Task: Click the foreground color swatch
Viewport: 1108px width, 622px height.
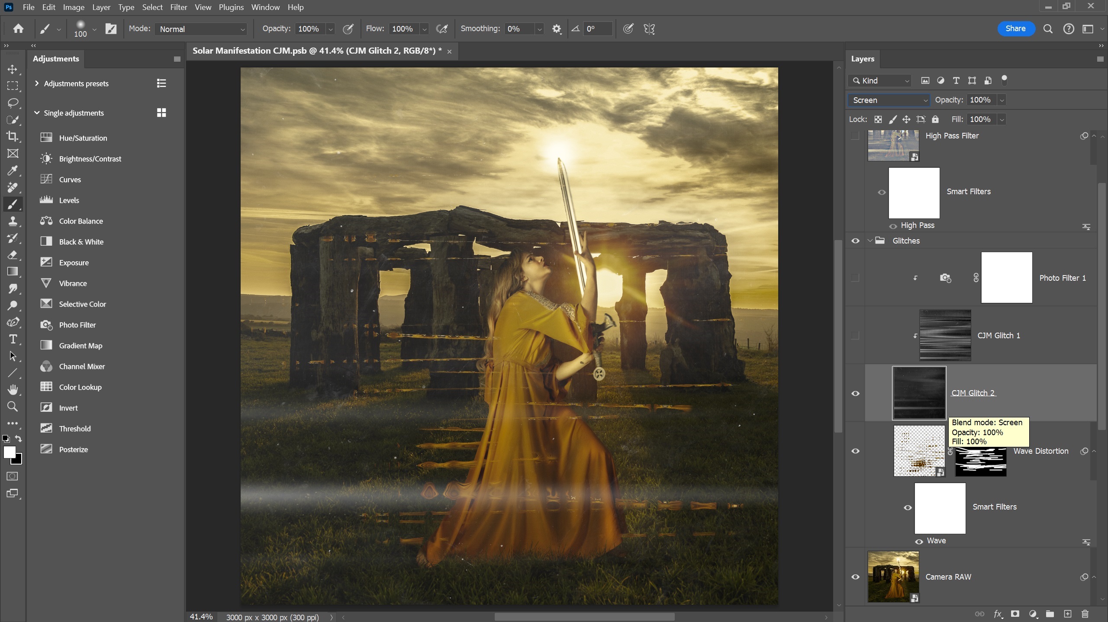Action: (9, 452)
